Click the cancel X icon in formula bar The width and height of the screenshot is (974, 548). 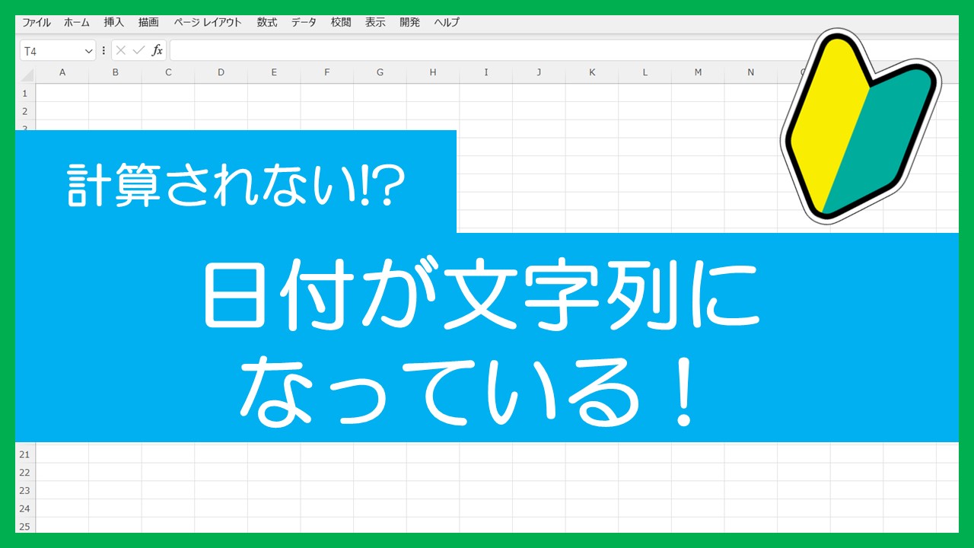pos(121,50)
